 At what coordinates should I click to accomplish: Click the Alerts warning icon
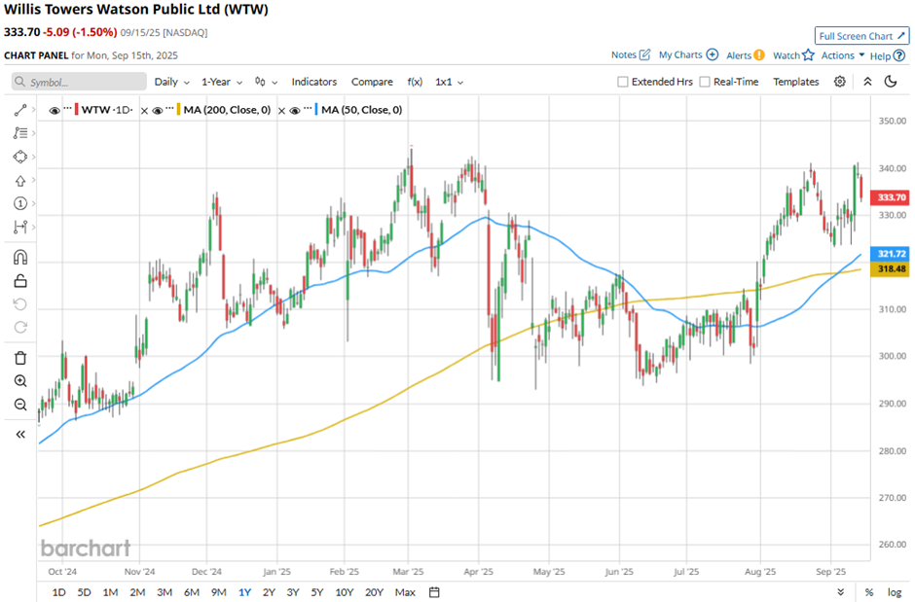click(758, 55)
